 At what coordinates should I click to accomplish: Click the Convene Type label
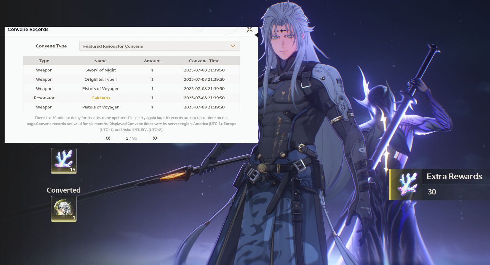tap(51, 46)
